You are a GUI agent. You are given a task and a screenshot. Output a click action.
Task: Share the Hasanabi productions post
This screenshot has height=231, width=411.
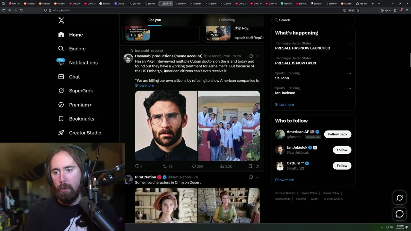(x=258, y=166)
